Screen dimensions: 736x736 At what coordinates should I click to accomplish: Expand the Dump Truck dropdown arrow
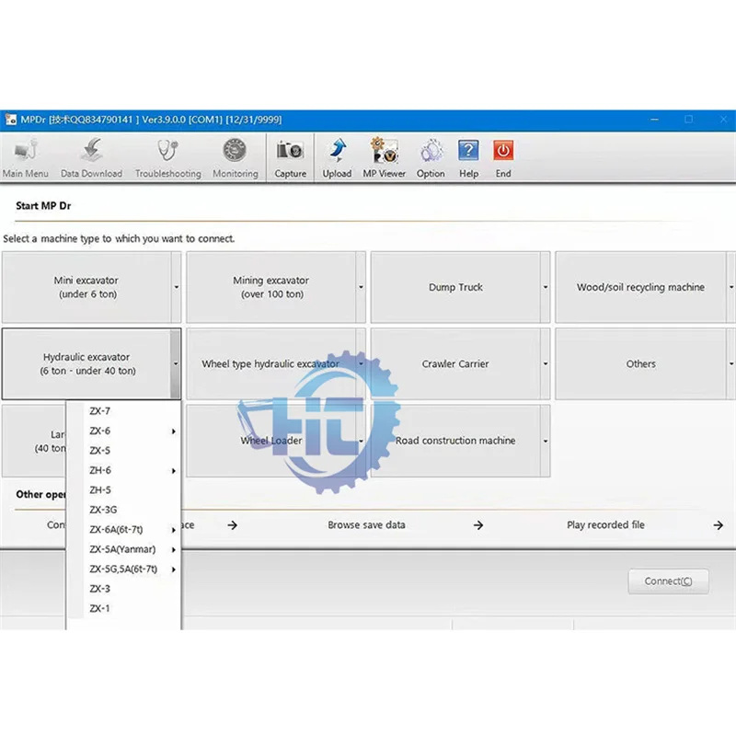click(x=546, y=287)
